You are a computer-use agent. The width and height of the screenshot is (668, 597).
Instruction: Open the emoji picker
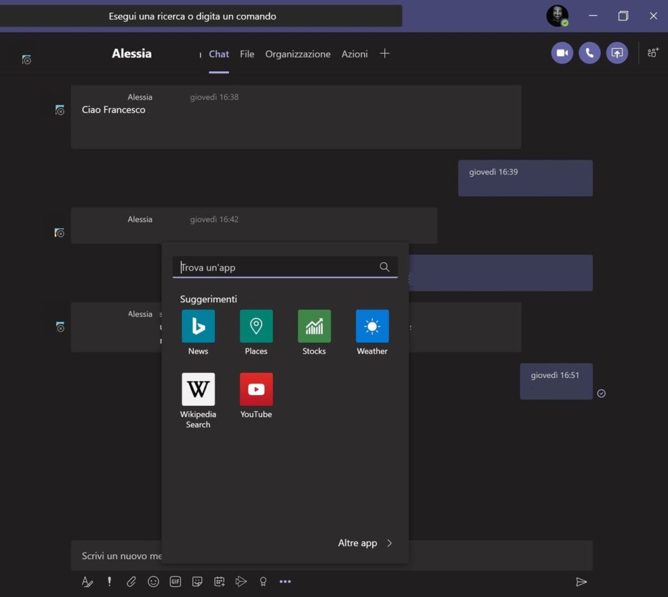pyautogui.click(x=153, y=581)
